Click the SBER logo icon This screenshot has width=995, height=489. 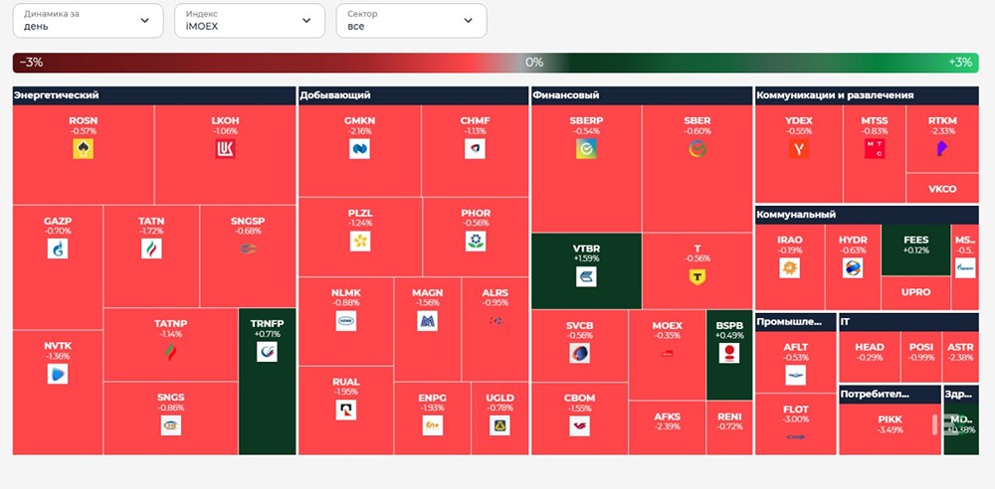click(x=697, y=149)
